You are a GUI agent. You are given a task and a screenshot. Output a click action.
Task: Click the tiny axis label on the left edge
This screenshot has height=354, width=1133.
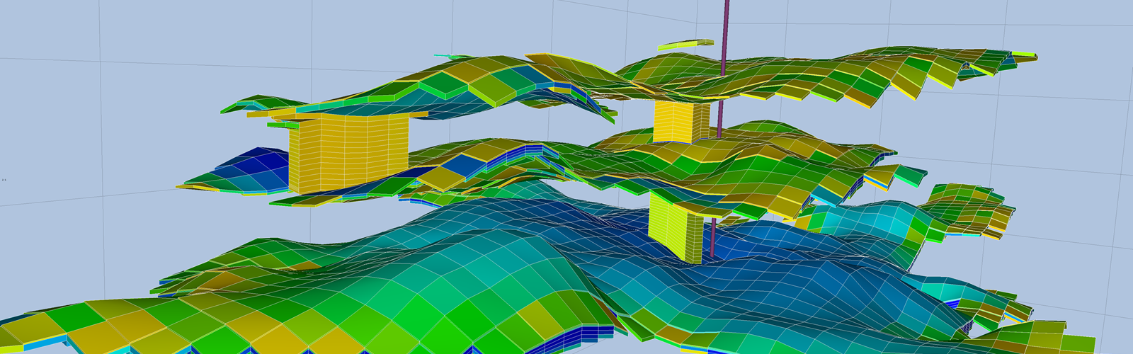coord(4,180)
